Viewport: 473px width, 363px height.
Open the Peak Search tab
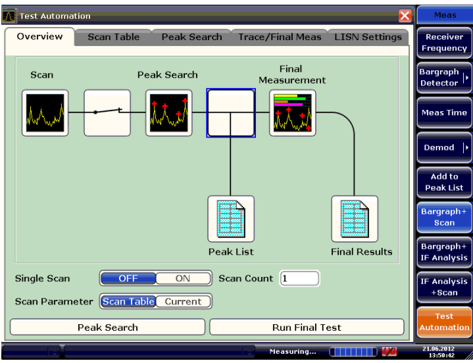coord(191,37)
